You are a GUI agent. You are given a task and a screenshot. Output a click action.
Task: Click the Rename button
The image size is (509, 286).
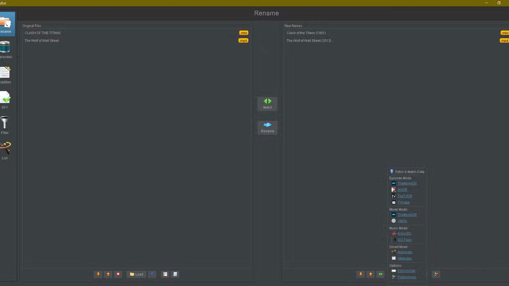(x=267, y=127)
